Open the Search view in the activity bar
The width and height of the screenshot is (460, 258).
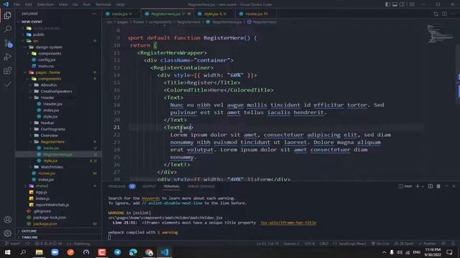(8, 29)
